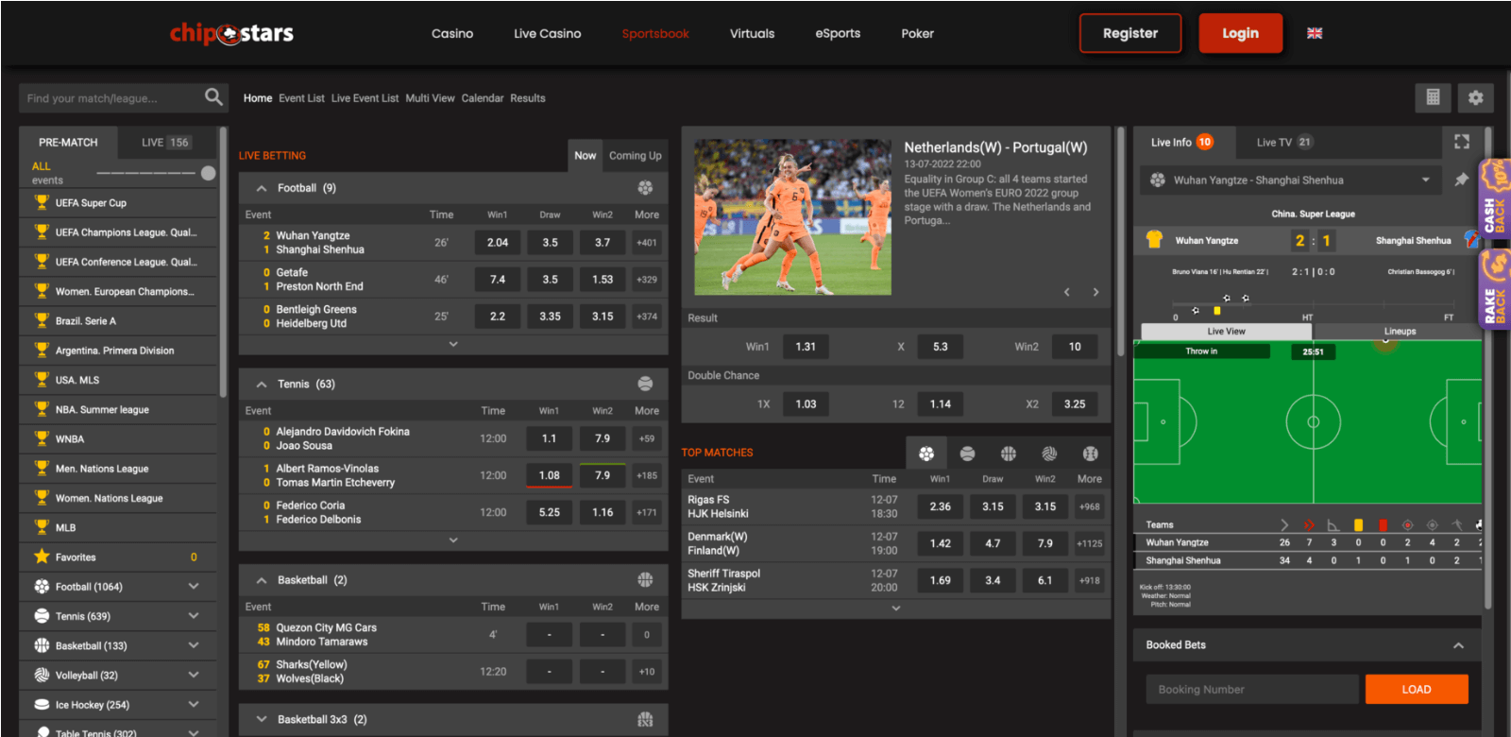
Task: Collapse the Tennis (63) live section
Action: pos(262,385)
